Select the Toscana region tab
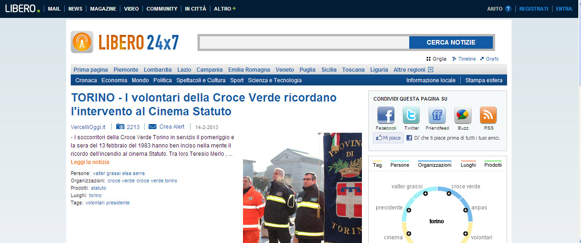The width and height of the screenshot is (581, 243). point(353,70)
